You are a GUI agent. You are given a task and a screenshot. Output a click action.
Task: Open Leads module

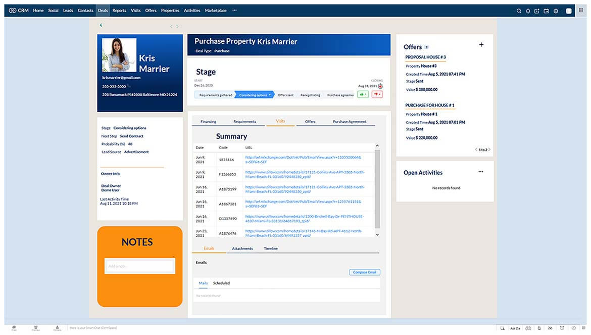point(68,11)
